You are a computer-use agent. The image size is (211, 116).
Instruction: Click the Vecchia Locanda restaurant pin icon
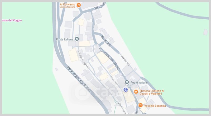coord(140,105)
